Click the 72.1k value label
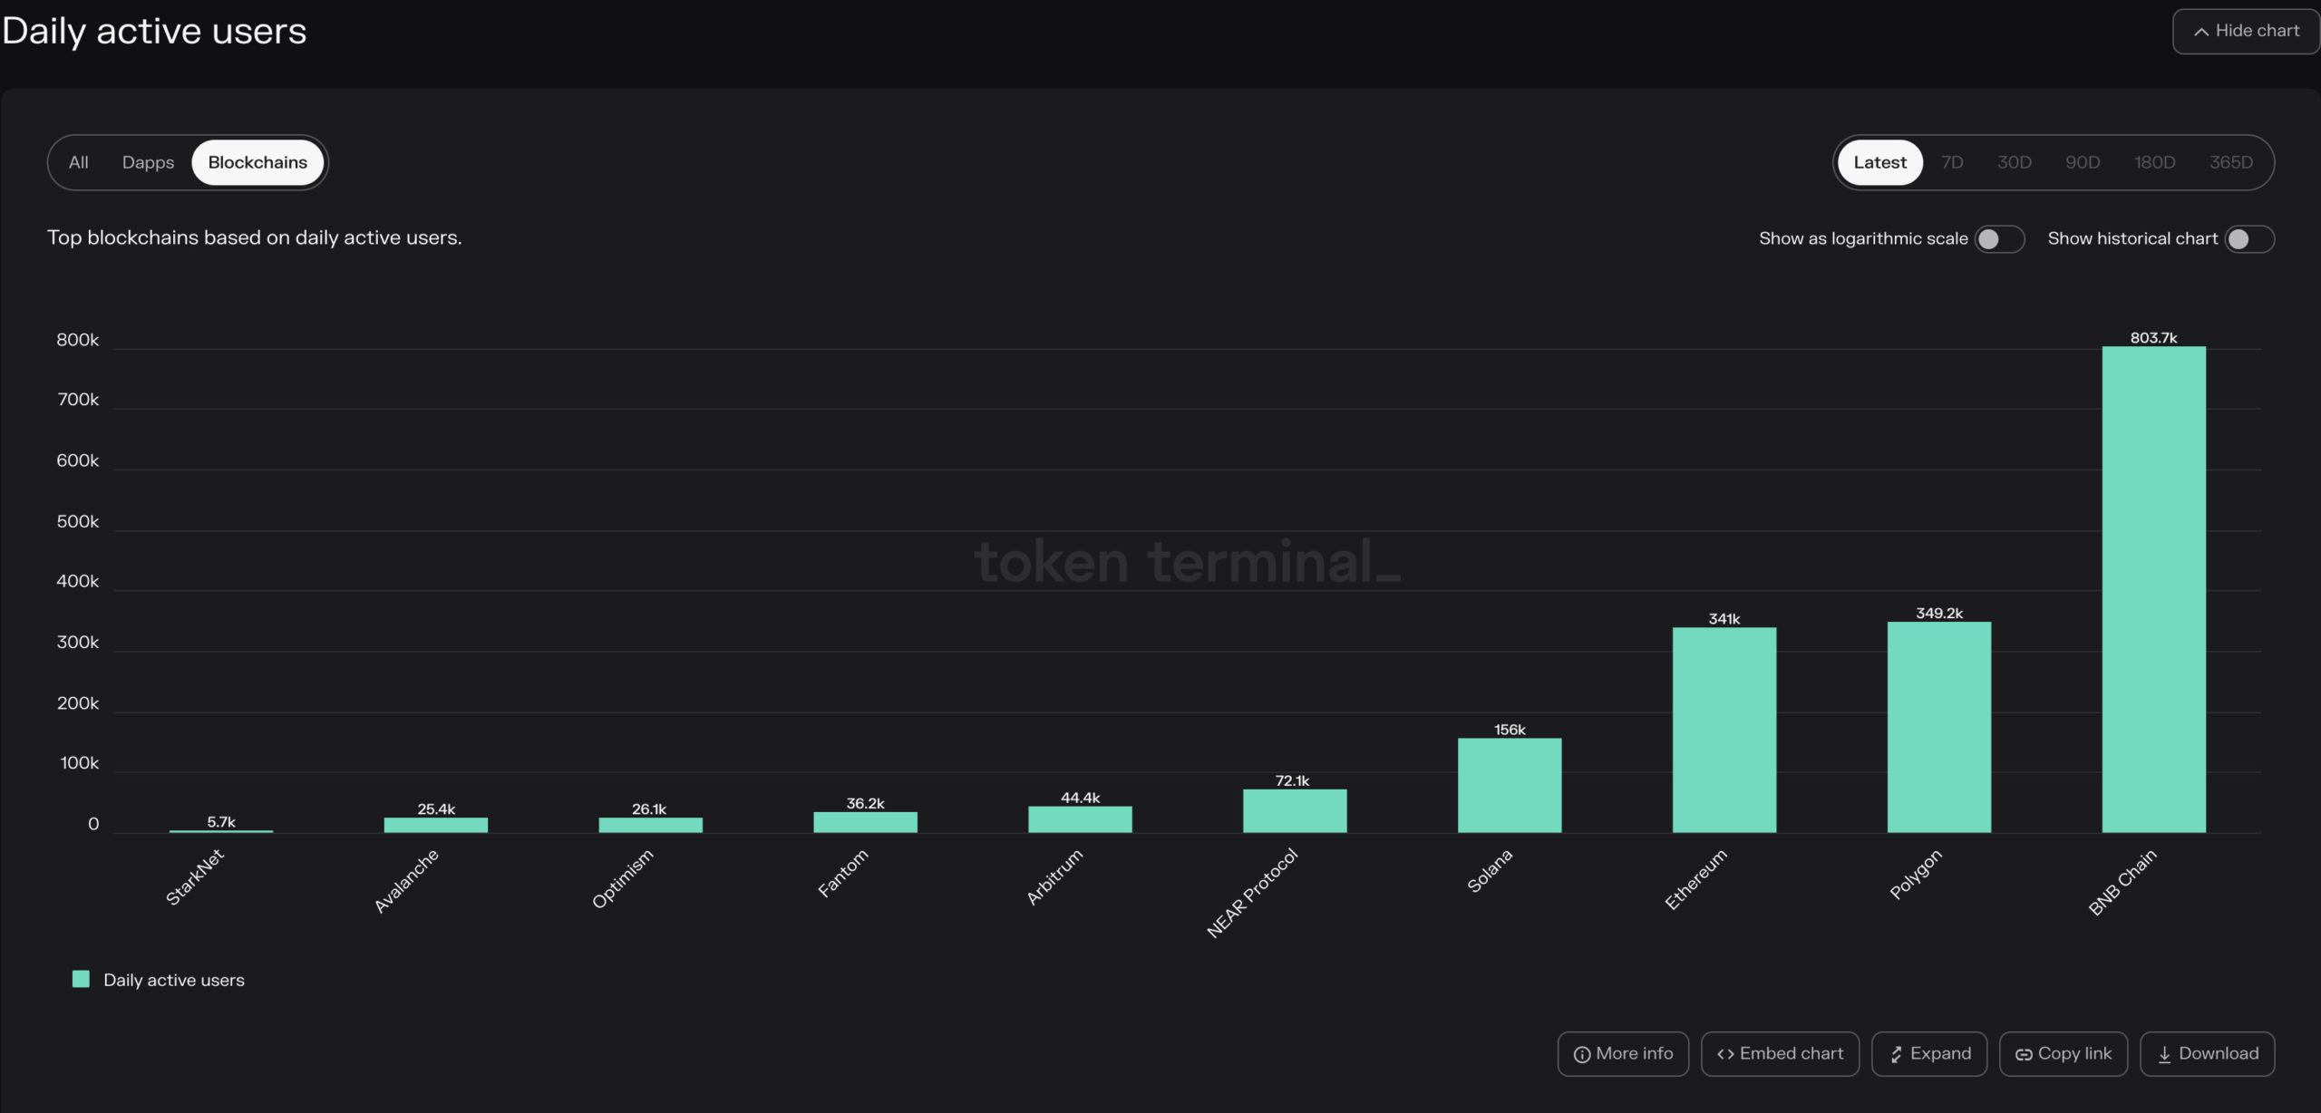The height and width of the screenshot is (1113, 2321). tap(1292, 780)
